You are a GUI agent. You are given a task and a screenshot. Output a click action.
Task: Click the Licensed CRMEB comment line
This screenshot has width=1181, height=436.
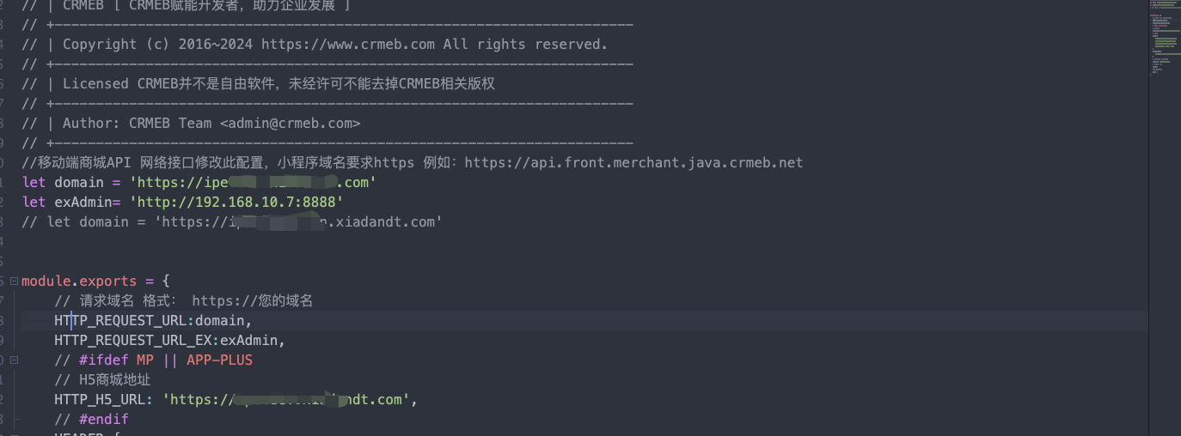tap(258, 84)
